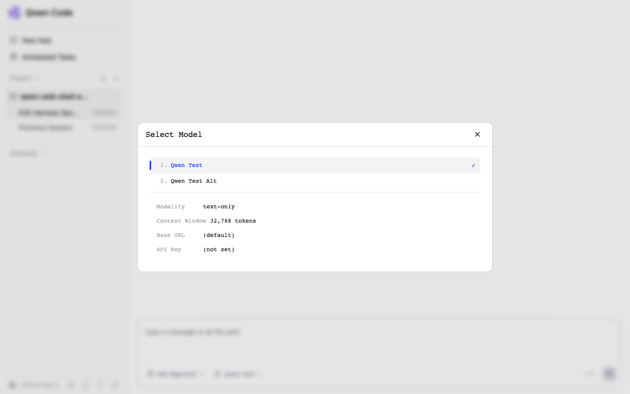This screenshot has height=394, width=630.
Task: Click the checkmark beside Qwen Test
Action: click(x=473, y=165)
